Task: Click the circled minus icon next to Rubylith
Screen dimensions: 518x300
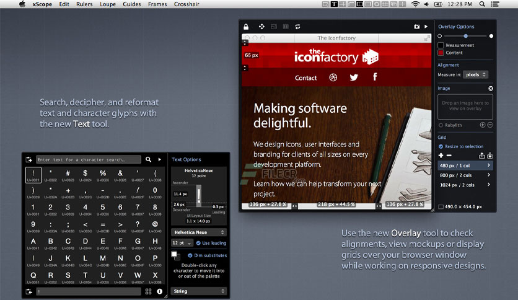Action: [490, 125]
